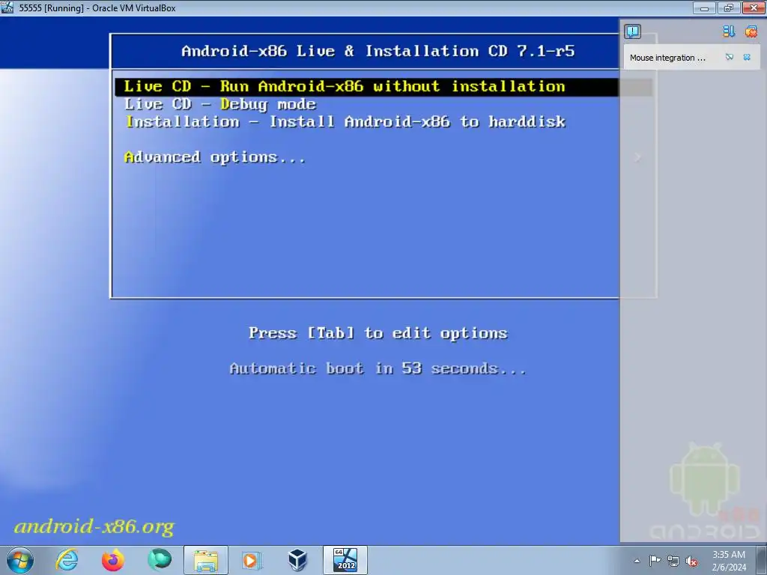Switch to VirtualBox Manager taskbar icon
767x575 pixels.
click(x=297, y=560)
